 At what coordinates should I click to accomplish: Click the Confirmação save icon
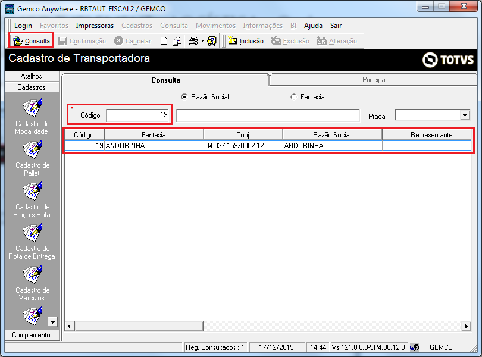click(62, 41)
